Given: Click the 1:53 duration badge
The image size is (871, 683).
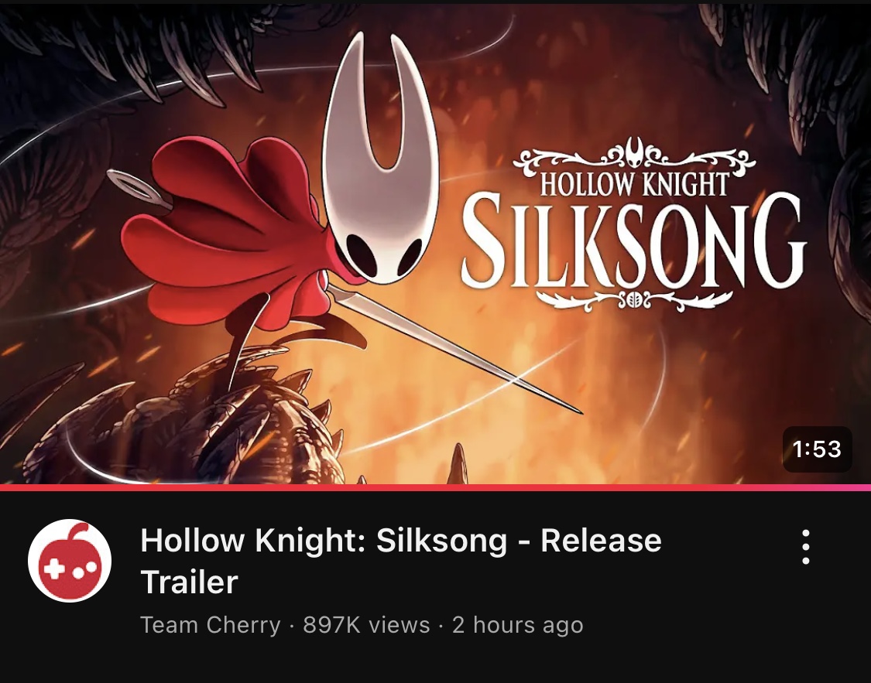Looking at the screenshot, I should tap(817, 449).
